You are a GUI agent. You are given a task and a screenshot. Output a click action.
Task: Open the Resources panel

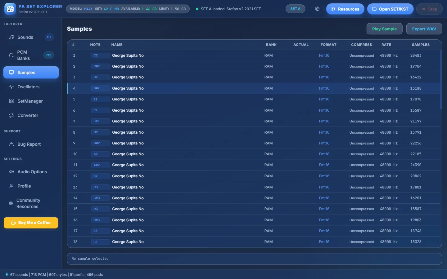pyautogui.click(x=345, y=9)
